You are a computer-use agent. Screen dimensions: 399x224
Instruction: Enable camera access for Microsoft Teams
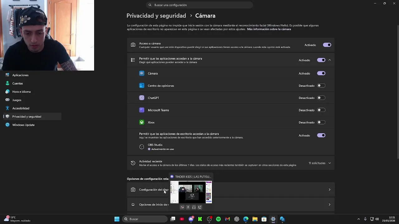coord(321,110)
